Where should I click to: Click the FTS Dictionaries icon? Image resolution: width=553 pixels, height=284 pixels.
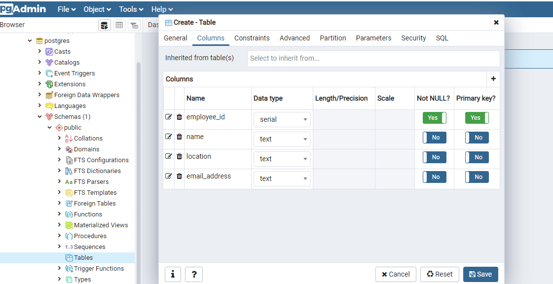pyautogui.click(x=69, y=171)
